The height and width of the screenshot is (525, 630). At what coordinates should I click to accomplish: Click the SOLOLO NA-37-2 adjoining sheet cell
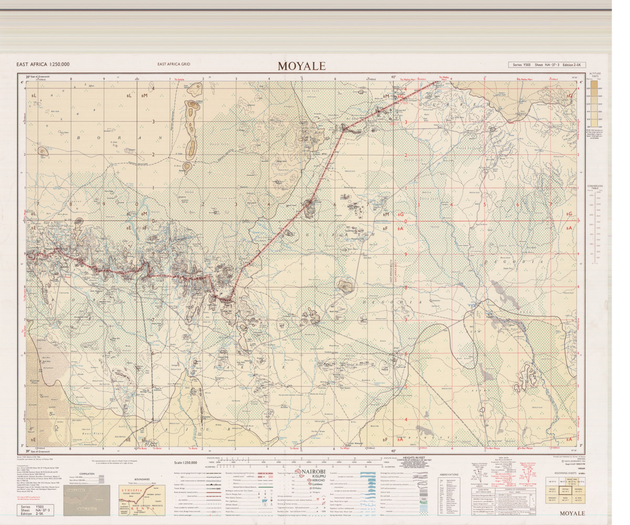click(552, 490)
